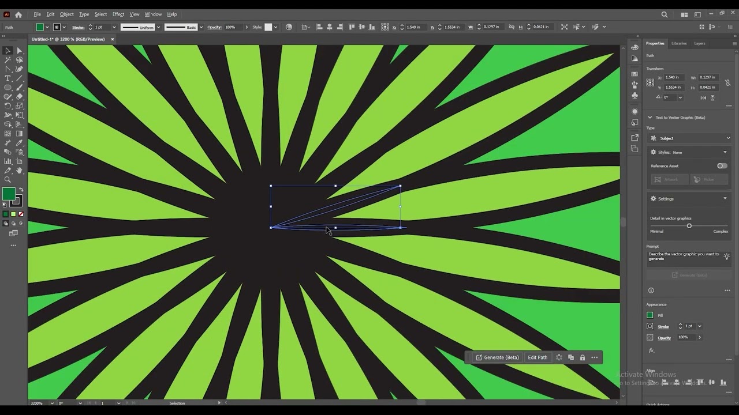Select the Gradient tool

click(19, 134)
